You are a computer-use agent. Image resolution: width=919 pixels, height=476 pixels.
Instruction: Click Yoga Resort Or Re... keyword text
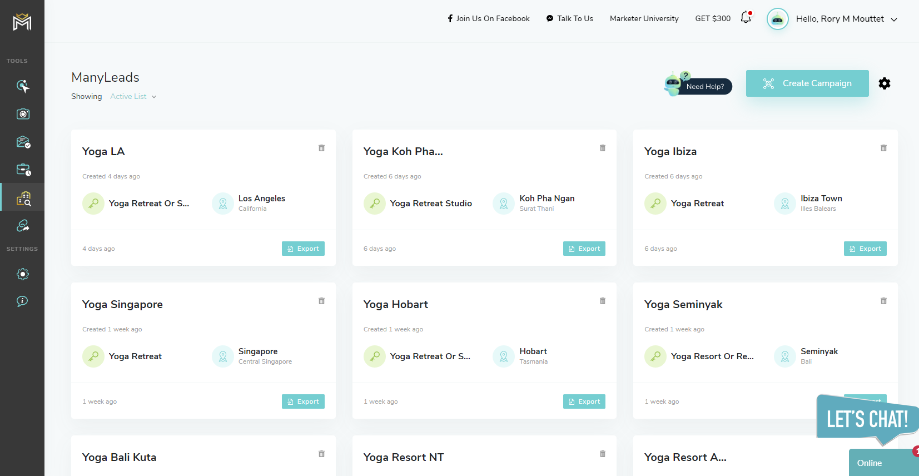point(712,356)
